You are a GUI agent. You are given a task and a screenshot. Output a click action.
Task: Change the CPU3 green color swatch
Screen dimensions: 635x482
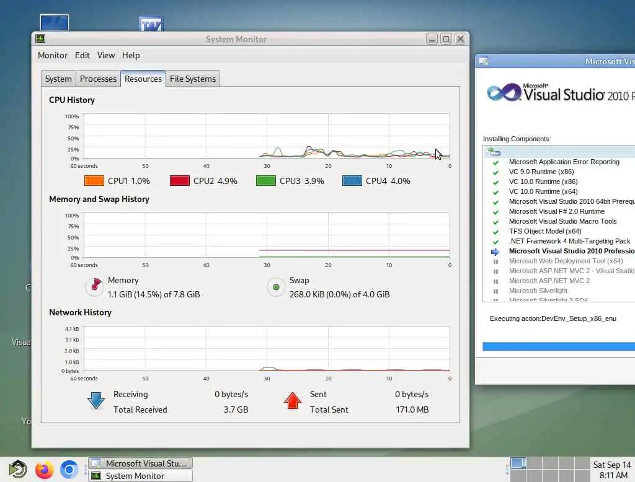[x=266, y=180]
